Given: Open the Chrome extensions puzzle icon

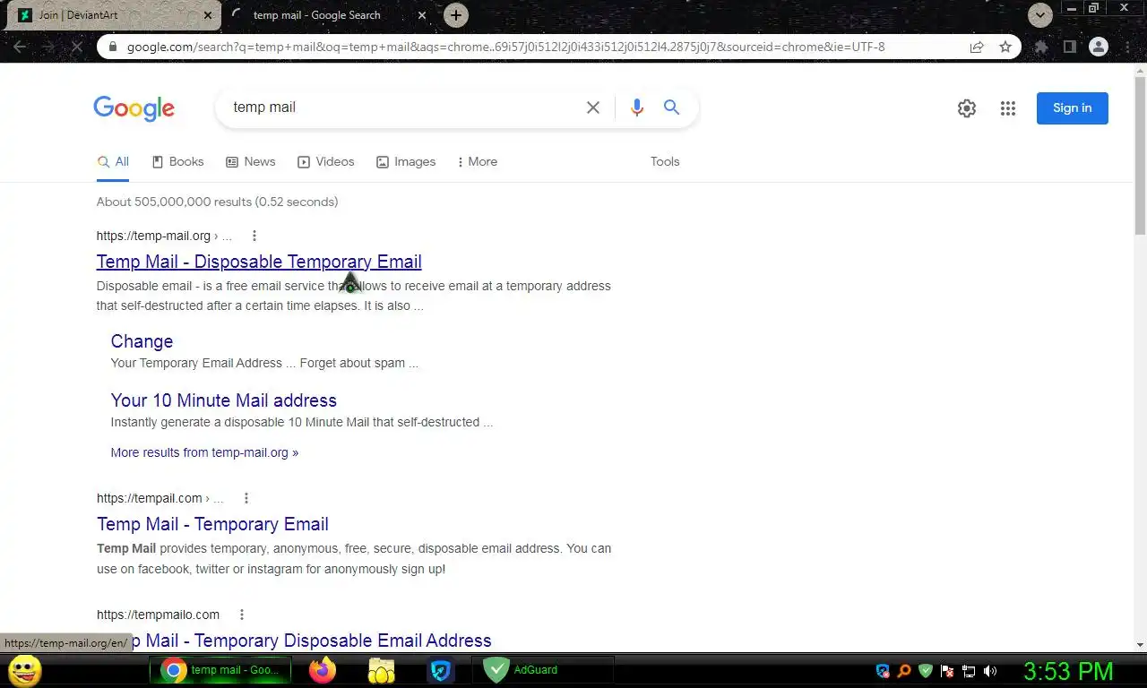Looking at the screenshot, I should [1041, 47].
